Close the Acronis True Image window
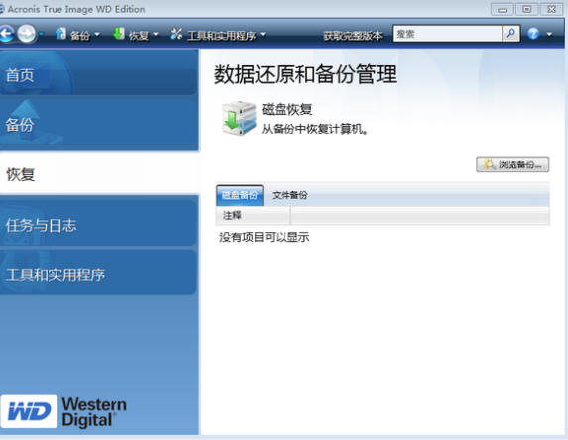Image resolution: width=568 pixels, height=440 pixels. [x=552, y=10]
